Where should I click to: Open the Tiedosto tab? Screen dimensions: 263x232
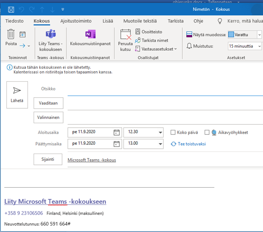(x=14, y=21)
